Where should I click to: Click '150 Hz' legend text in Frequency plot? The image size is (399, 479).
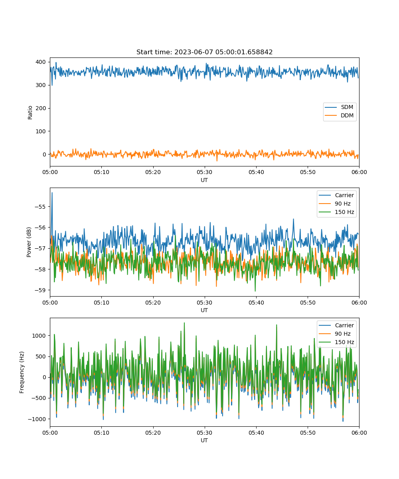pos(344,342)
